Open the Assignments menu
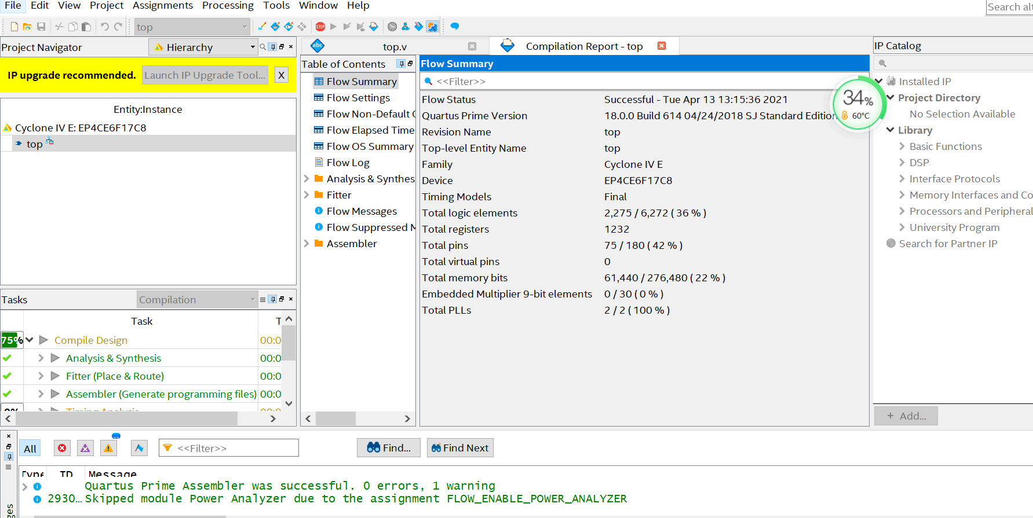 point(163,6)
